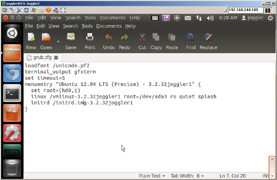Open Help menu in top Ubuntu panel
Viewport: 277px width, 180px height.
coord(135,18)
